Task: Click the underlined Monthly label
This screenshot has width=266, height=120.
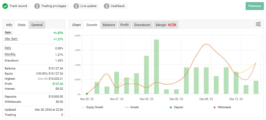Action: 10,54
